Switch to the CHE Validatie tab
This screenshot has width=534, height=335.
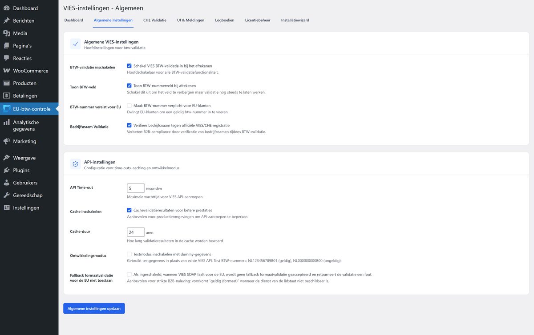point(155,20)
